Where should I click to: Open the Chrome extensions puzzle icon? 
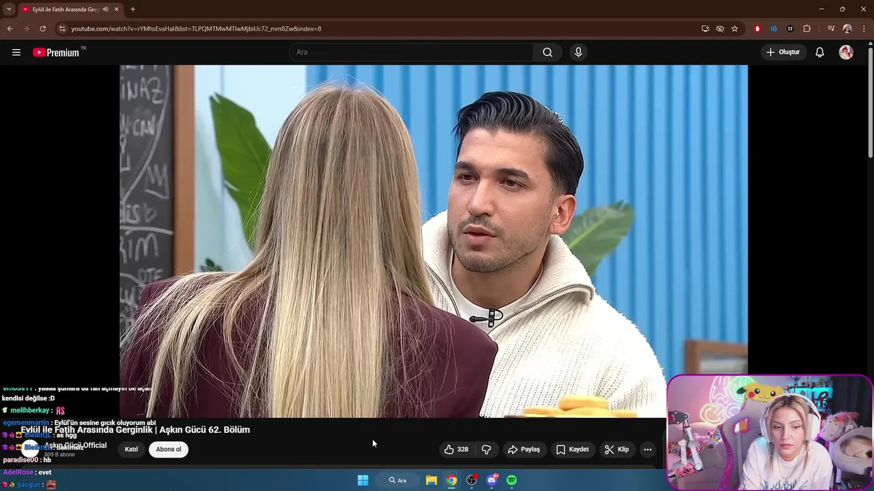(806, 29)
